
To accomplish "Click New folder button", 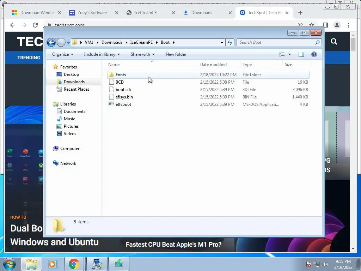I will pyautogui.click(x=176, y=54).
